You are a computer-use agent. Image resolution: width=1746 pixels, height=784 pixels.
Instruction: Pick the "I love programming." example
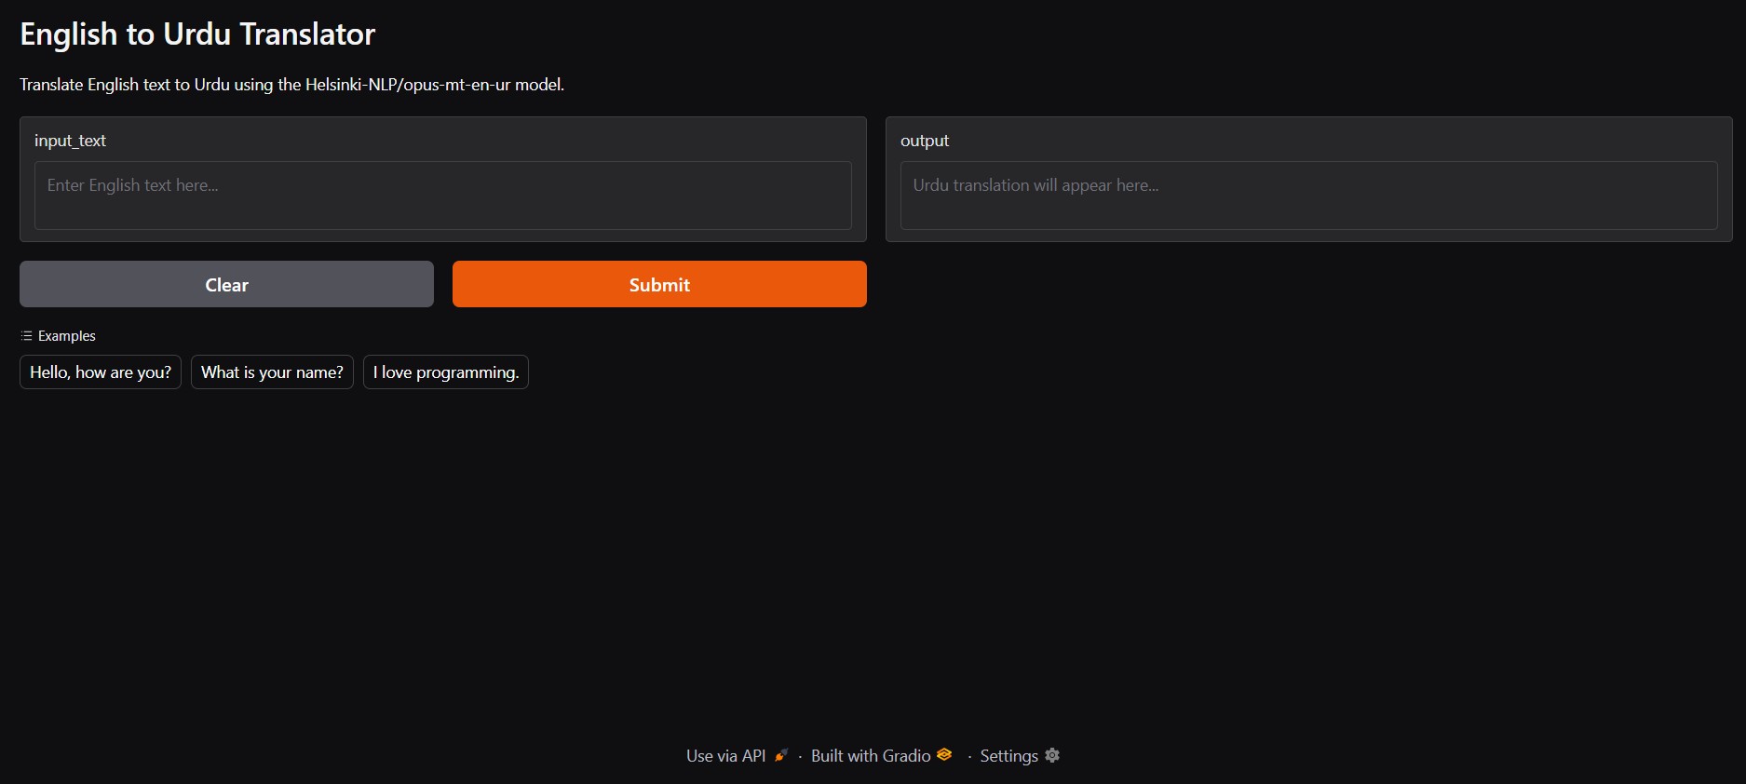coord(445,372)
